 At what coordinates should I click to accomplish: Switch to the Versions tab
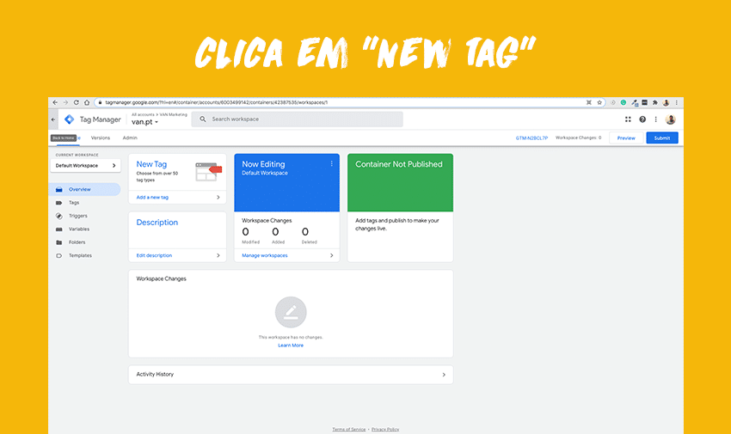[101, 138]
